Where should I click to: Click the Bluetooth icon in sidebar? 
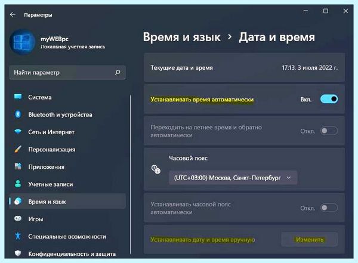(18, 114)
